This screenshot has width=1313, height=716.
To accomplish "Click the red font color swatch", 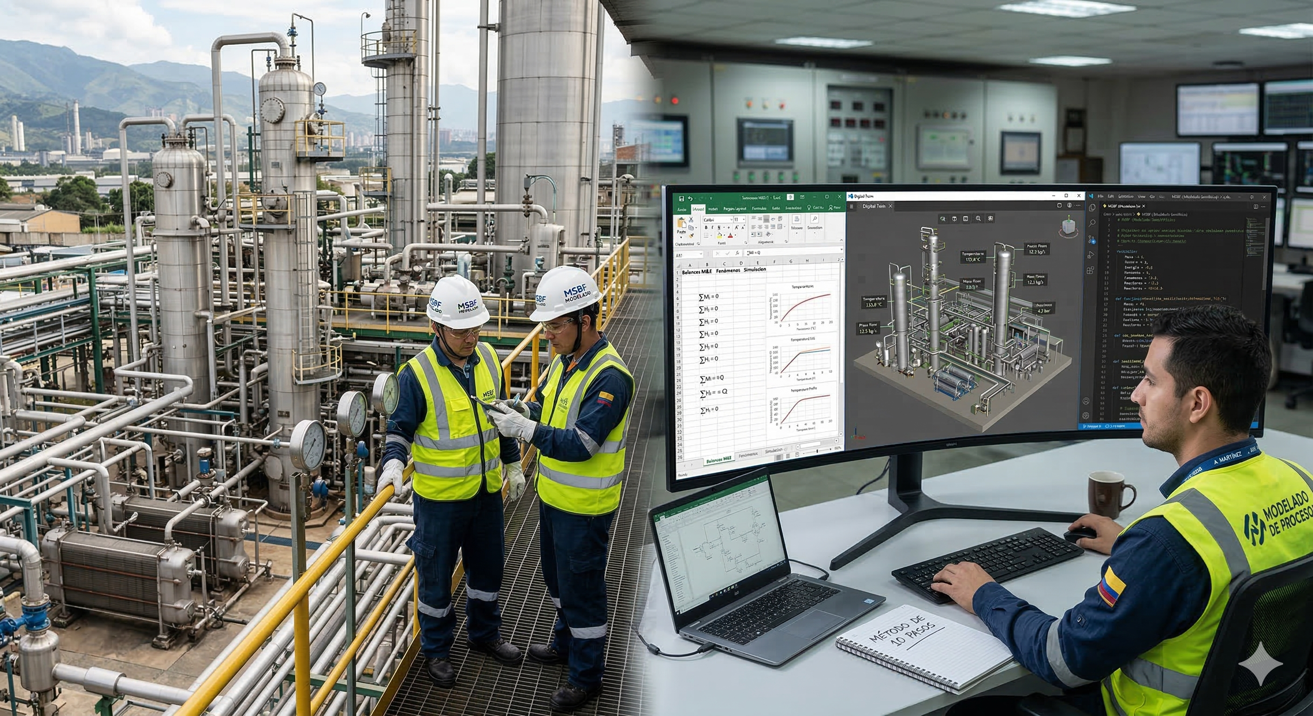I will (x=731, y=235).
